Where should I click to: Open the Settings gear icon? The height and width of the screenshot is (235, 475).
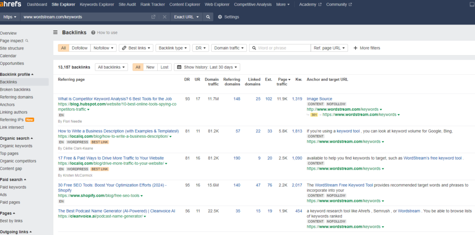tap(220, 17)
